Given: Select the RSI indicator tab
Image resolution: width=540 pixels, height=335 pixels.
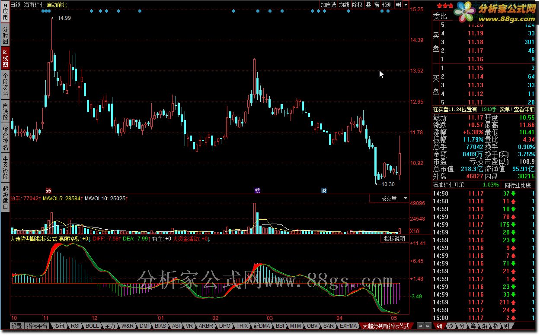Looking at the screenshot, I should pyautogui.click(x=76, y=326).
